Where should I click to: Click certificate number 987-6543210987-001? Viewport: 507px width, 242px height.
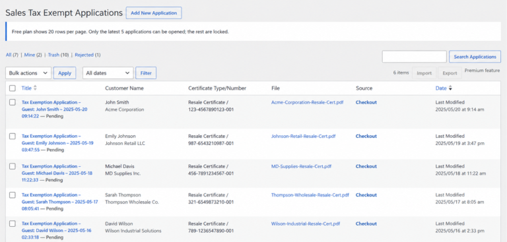point(211,143)
